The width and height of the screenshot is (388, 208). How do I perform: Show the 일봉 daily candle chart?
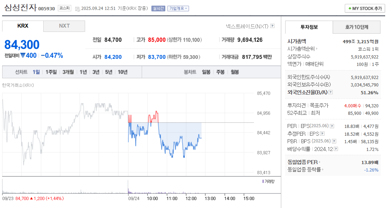(x=206, y=72)
